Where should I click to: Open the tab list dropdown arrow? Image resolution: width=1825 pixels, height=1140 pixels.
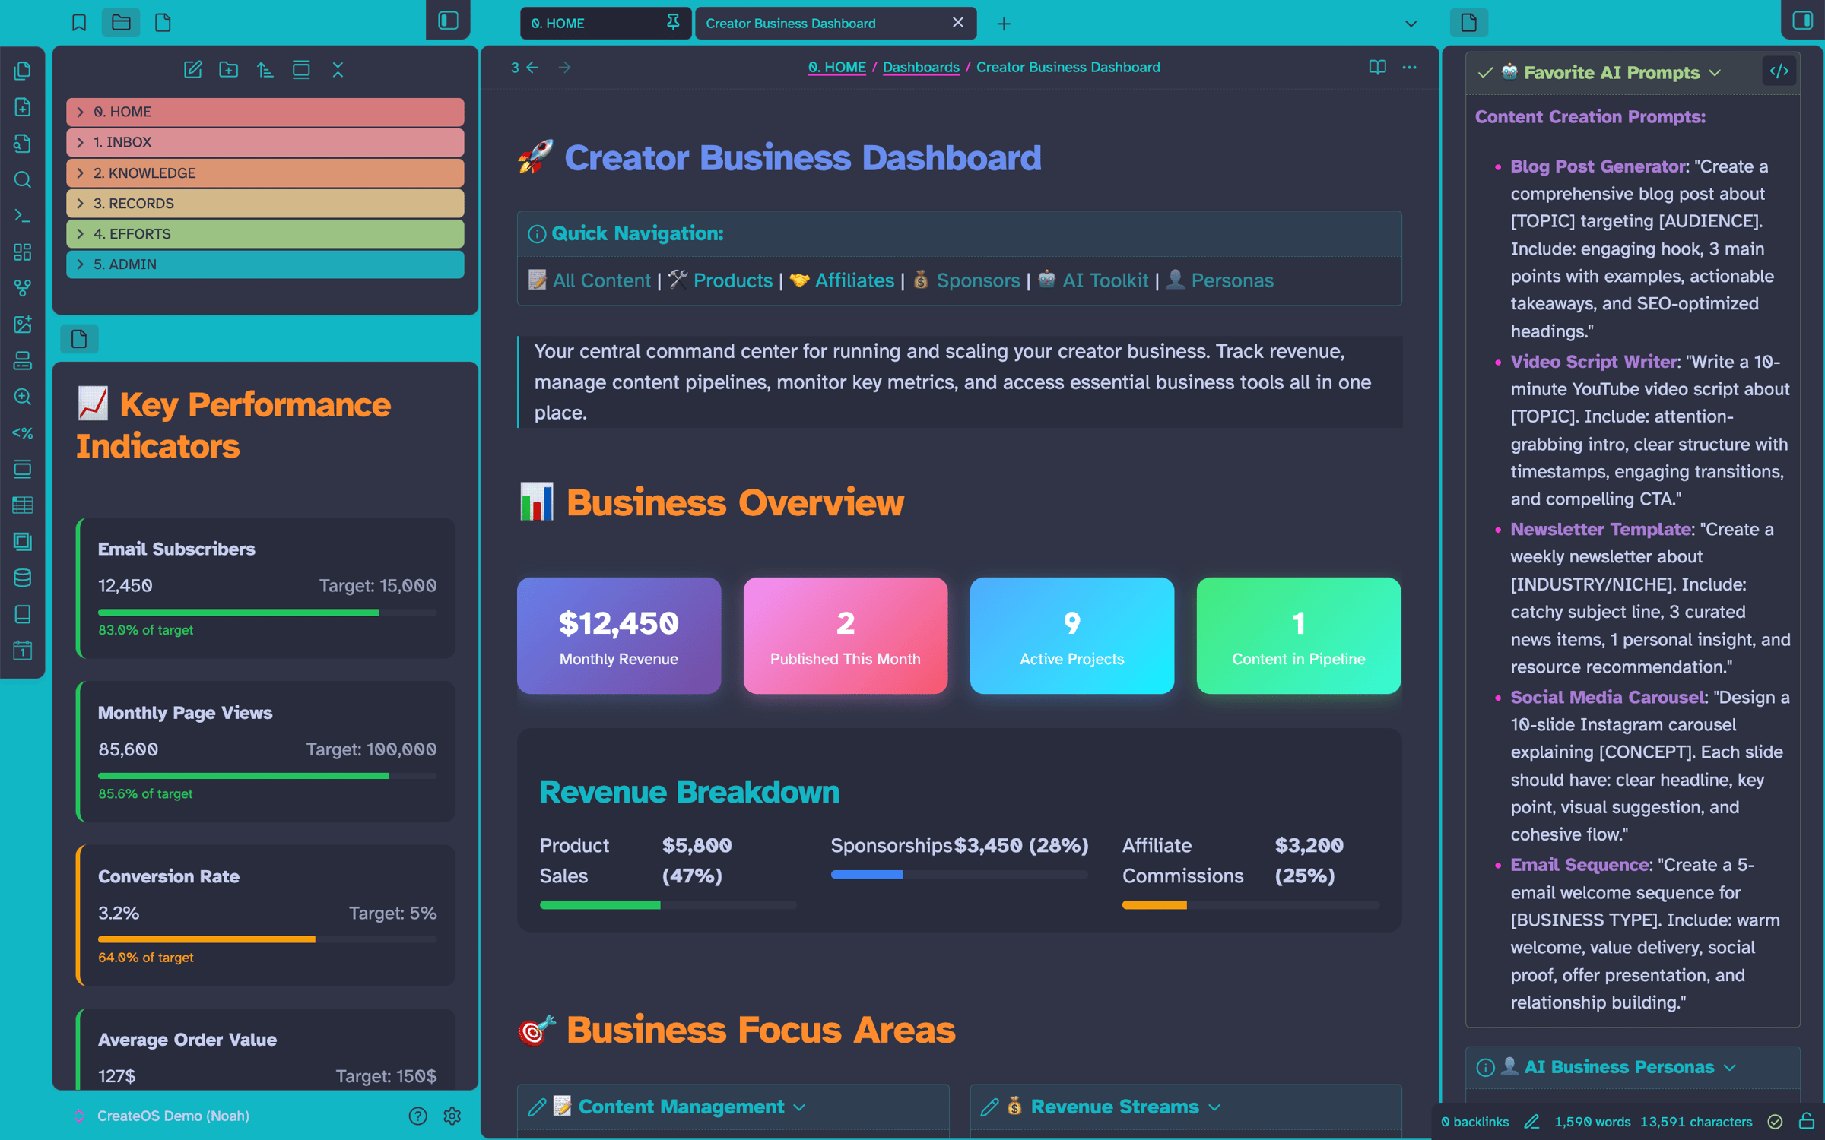[1411, 24]
